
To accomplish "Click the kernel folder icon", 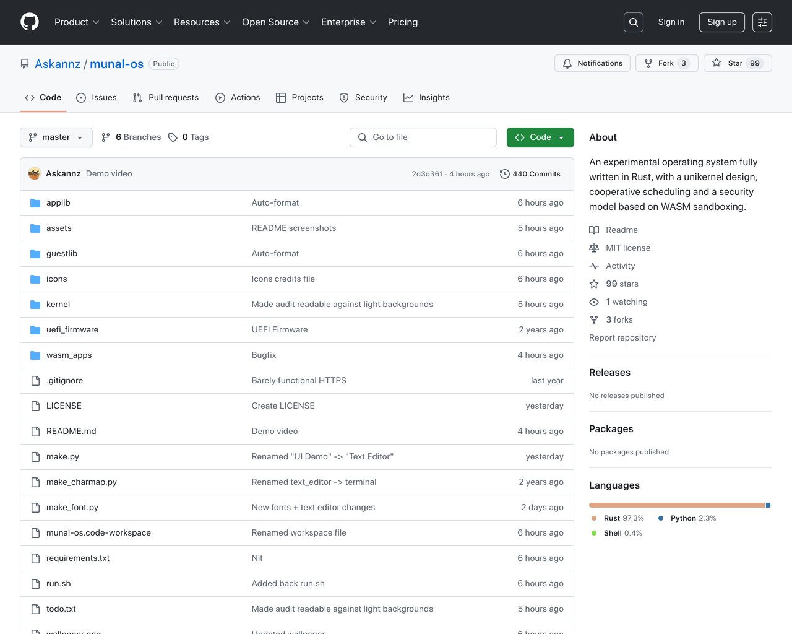I will pos(35,305).
